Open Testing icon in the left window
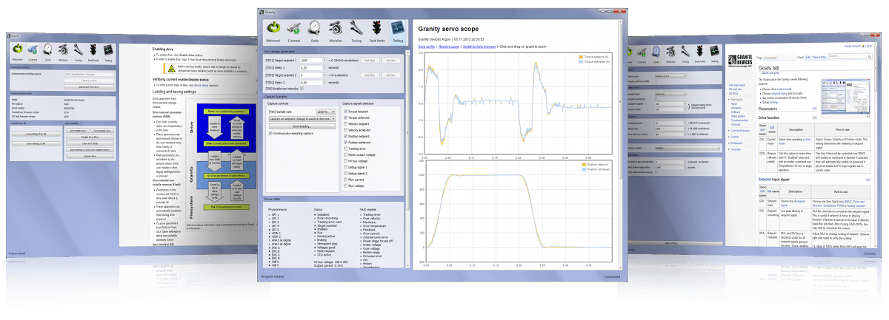This screenshot has width=889, height=320. click(x=109, y=52)
